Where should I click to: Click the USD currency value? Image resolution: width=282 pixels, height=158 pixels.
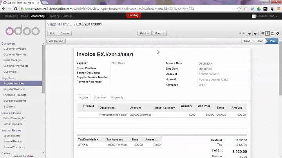point(202,85)
